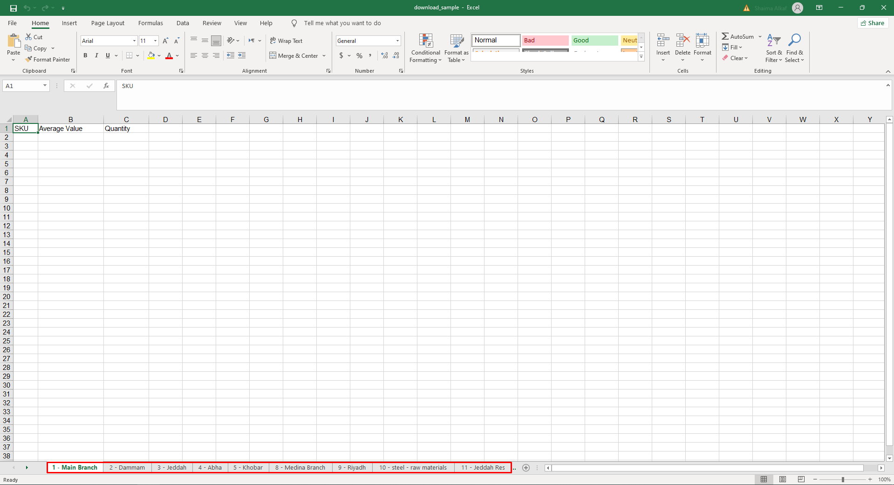Click the Conditional Formatting icon

click(426, 41)
